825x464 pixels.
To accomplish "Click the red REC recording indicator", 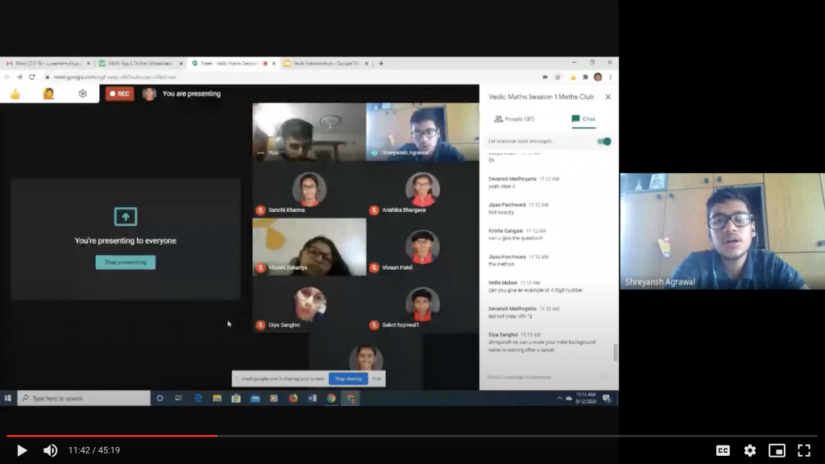I will (x=119, y=93).
